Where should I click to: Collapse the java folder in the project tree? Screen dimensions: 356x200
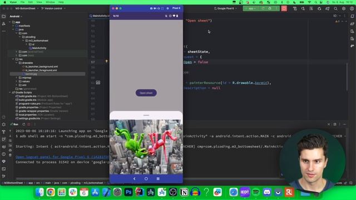pyautogui.click(x=13, y=29)
